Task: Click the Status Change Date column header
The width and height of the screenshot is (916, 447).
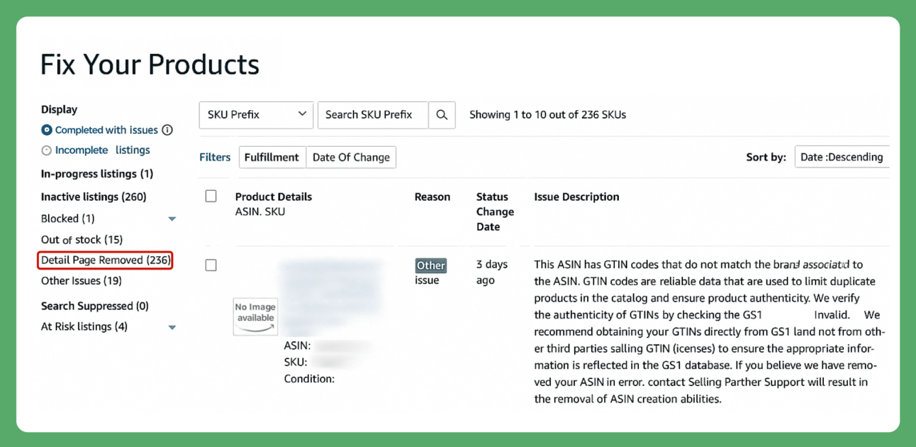Action: pos(495,211)
